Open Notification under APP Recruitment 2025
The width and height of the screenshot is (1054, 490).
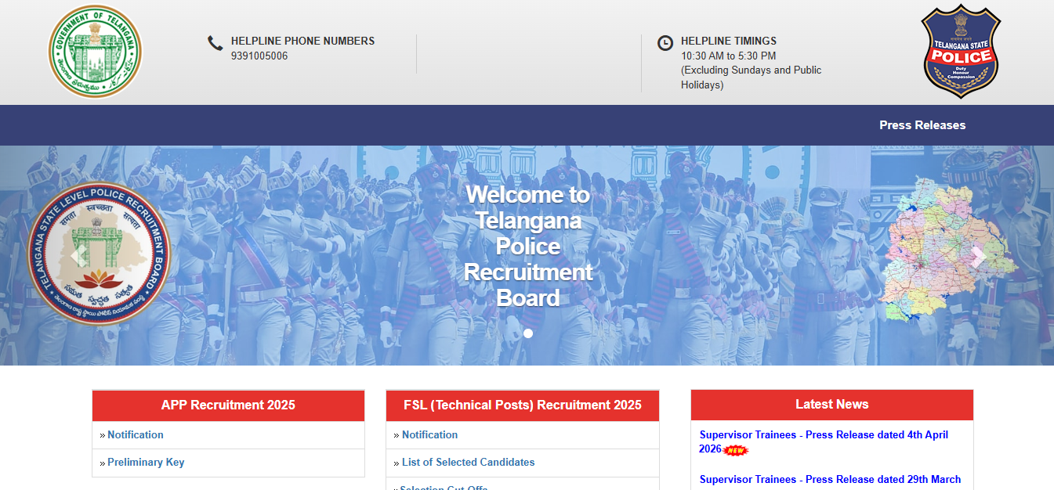tap(136, 435)
